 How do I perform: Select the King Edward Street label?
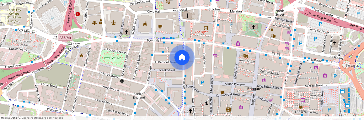point(270,87)
